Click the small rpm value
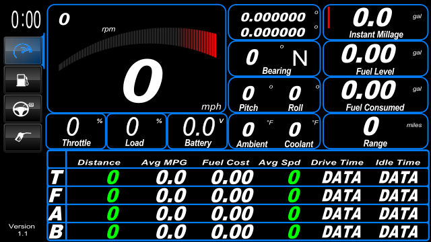Viewport: 431px width, 242px height. (x=65, y=19)
